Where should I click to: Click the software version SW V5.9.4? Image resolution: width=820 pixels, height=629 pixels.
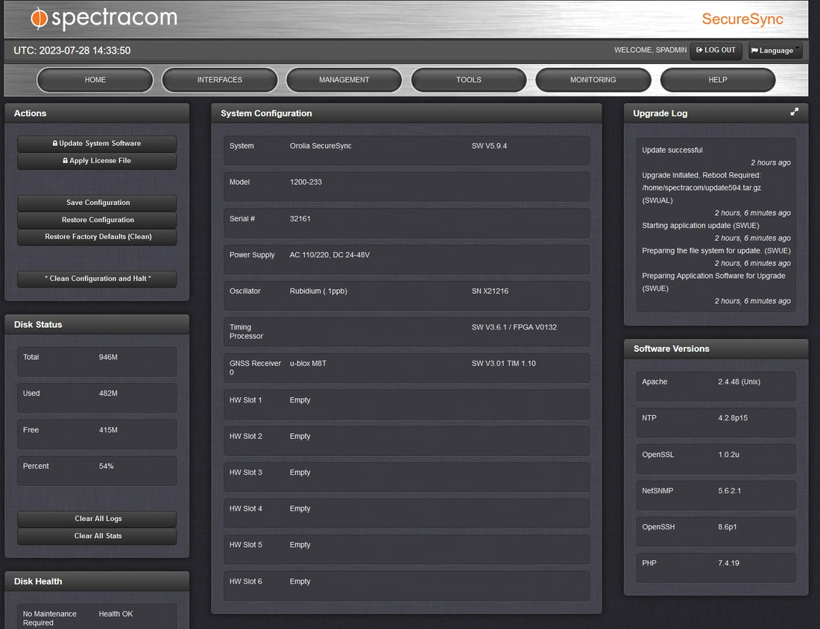(489, 146)
